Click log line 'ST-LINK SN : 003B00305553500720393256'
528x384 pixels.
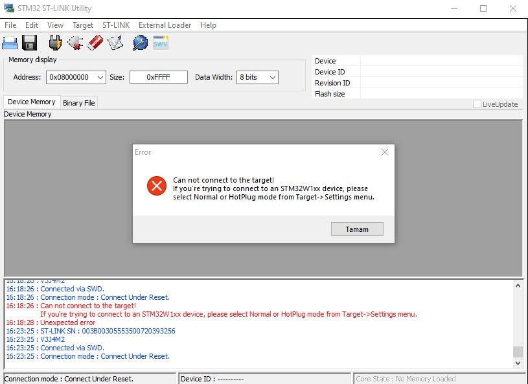108,331
